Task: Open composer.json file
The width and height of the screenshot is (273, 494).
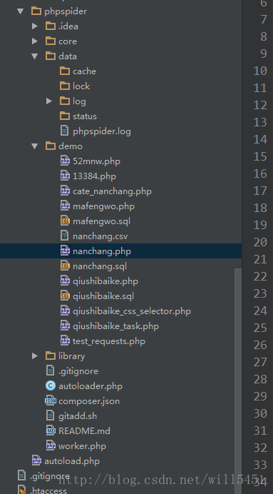Action: (x=89, y=401)
